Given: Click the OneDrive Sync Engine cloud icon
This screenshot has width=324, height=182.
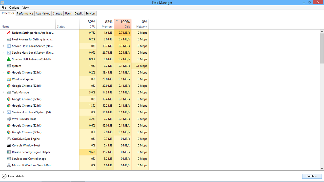Looking at the screenshot, I should coord(9,139).
